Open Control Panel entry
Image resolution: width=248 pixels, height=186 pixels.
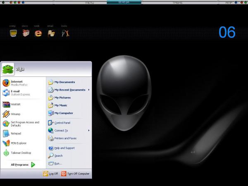click(x=62, y=123)
